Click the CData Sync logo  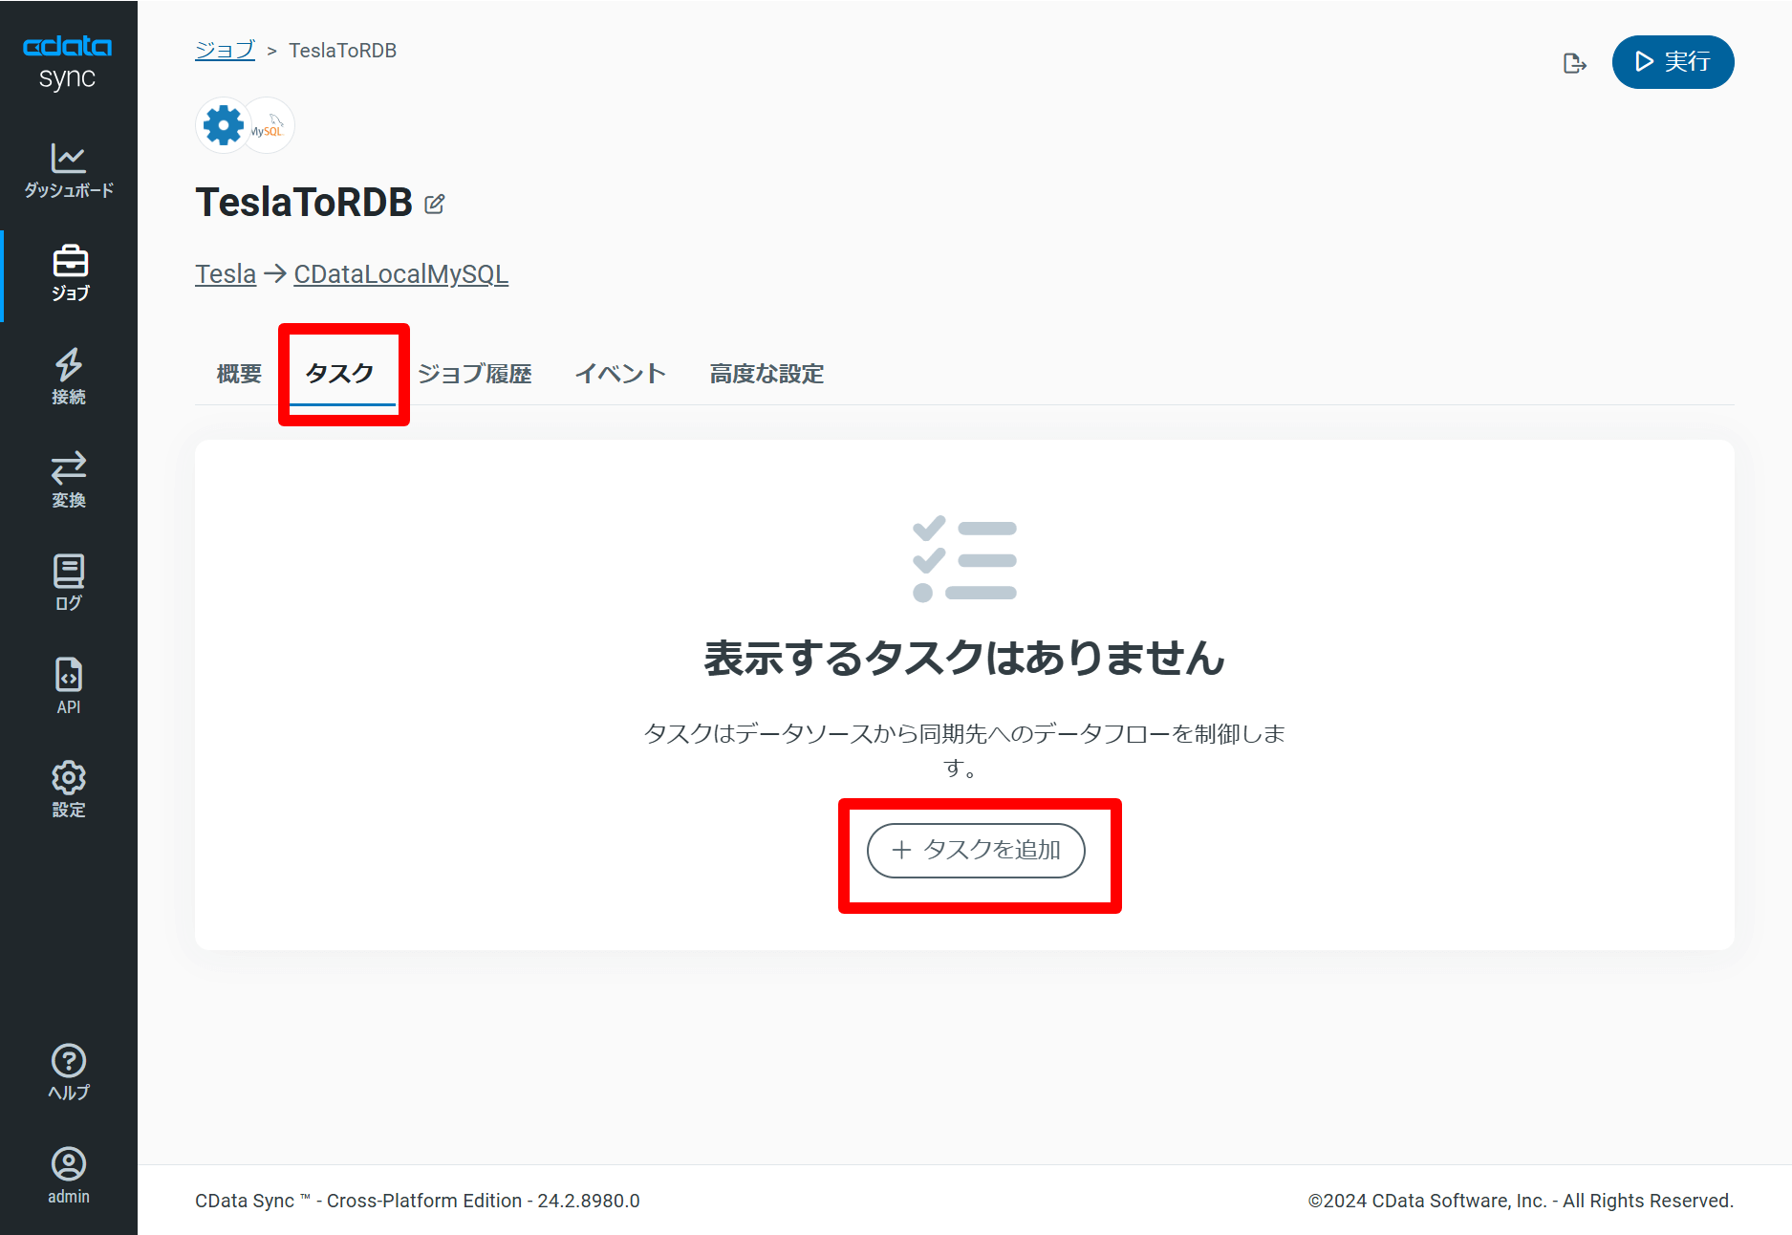68,63
